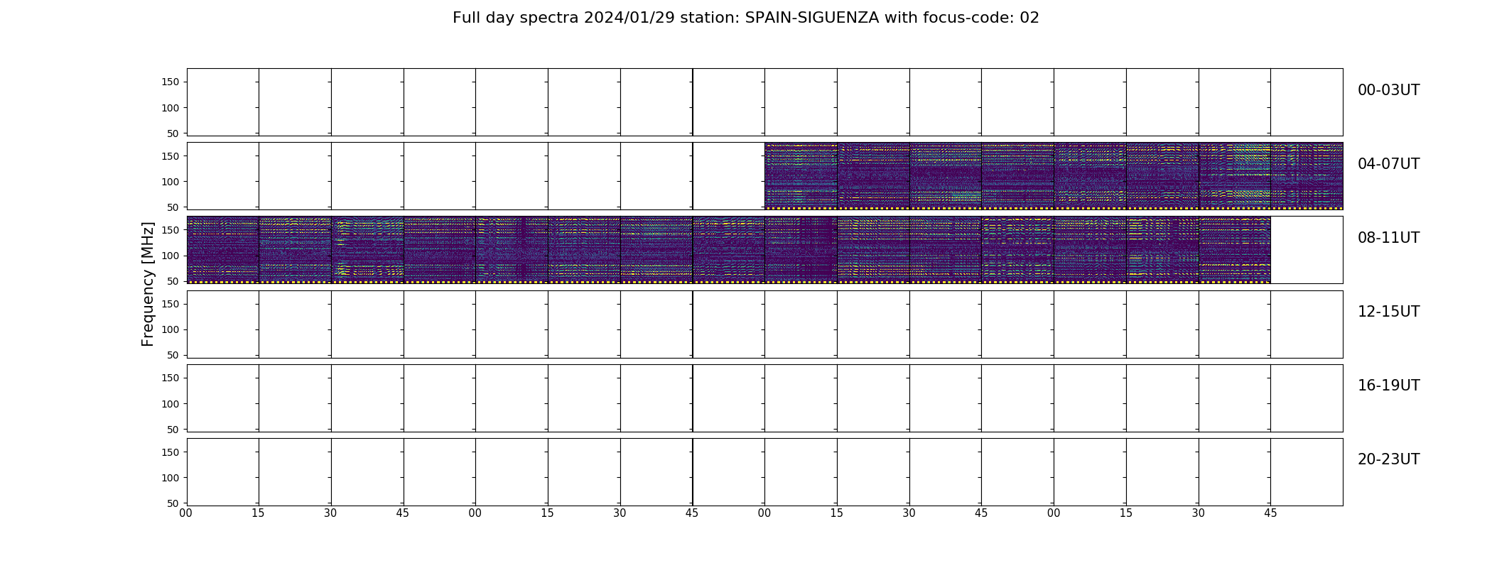Click the 'Frequency [MHz]' axis label
Screen dimensions: 1492x568
point(148,284)
